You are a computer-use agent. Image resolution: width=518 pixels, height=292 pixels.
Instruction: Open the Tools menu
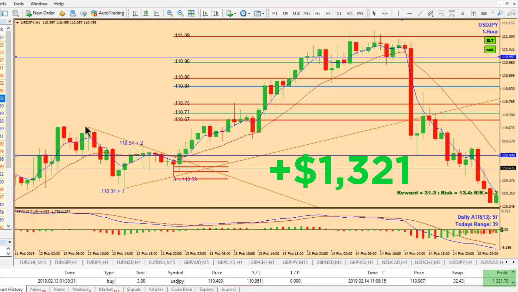pyautogui.click(x=18, y=4)
